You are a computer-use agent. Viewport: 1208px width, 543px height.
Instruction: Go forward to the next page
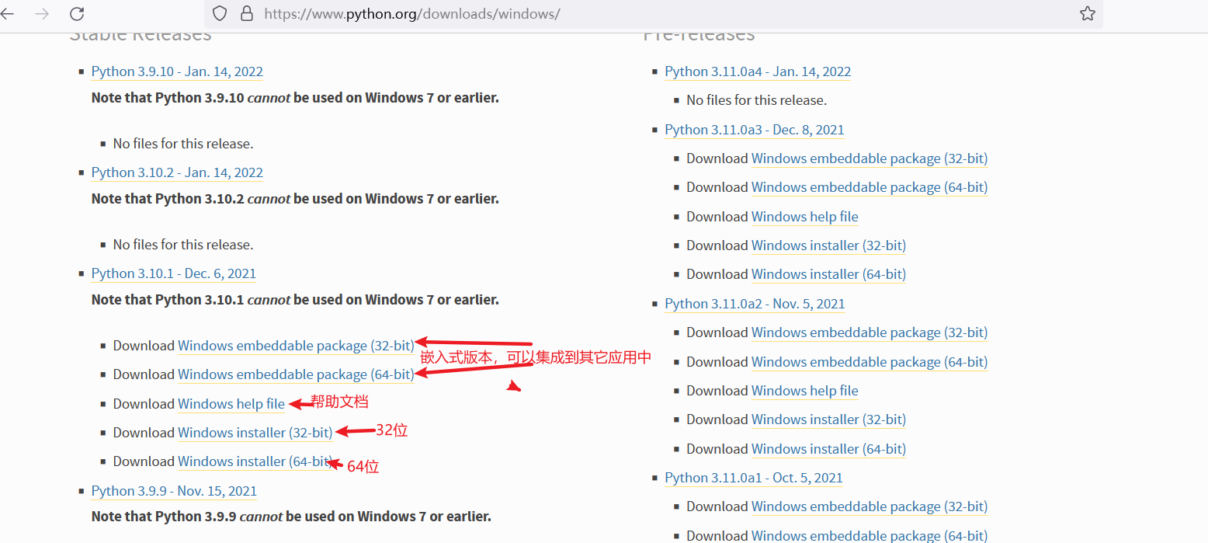click(42, 14)
